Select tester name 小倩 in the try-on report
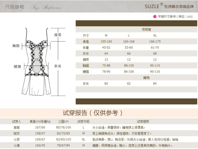Image resolution: width=198 pixels, height=149 pixels. click(16, 146)
